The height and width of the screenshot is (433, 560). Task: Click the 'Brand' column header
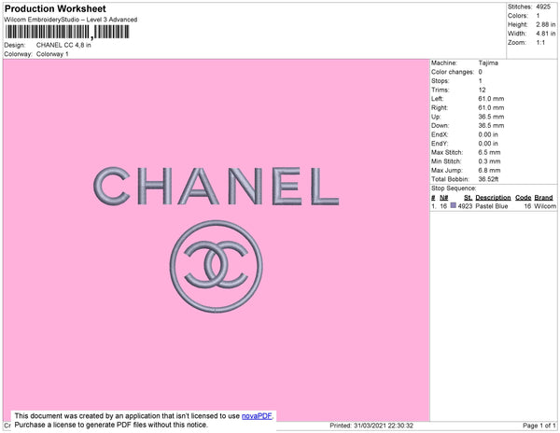[x=543, y=198]
